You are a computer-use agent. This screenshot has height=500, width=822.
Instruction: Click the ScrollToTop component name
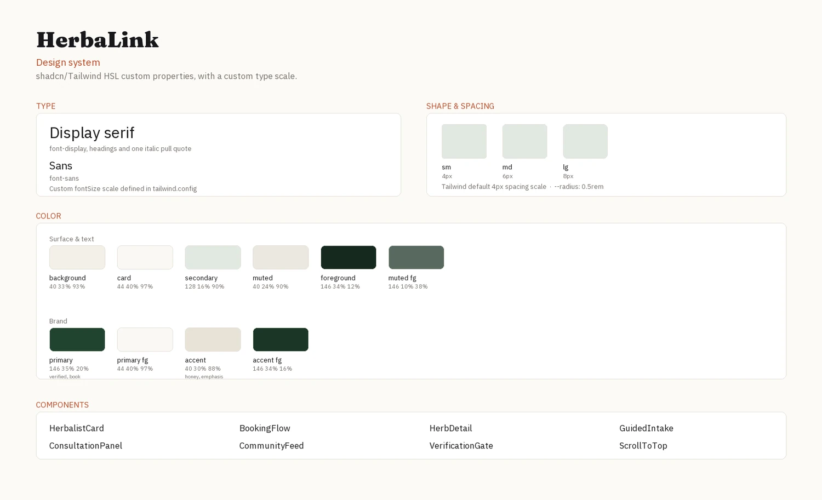click(x=643, y=446)
